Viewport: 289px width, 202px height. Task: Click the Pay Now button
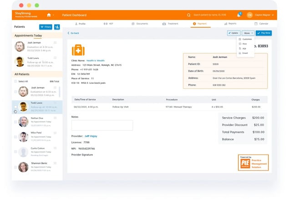click(264, 33)
